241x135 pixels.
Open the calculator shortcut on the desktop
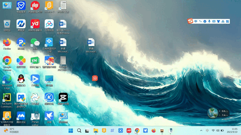[63, 6]
